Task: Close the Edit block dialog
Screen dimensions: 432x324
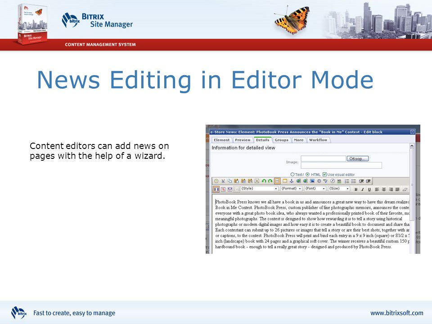Action: pyautogui.click(x=413, y=132)
